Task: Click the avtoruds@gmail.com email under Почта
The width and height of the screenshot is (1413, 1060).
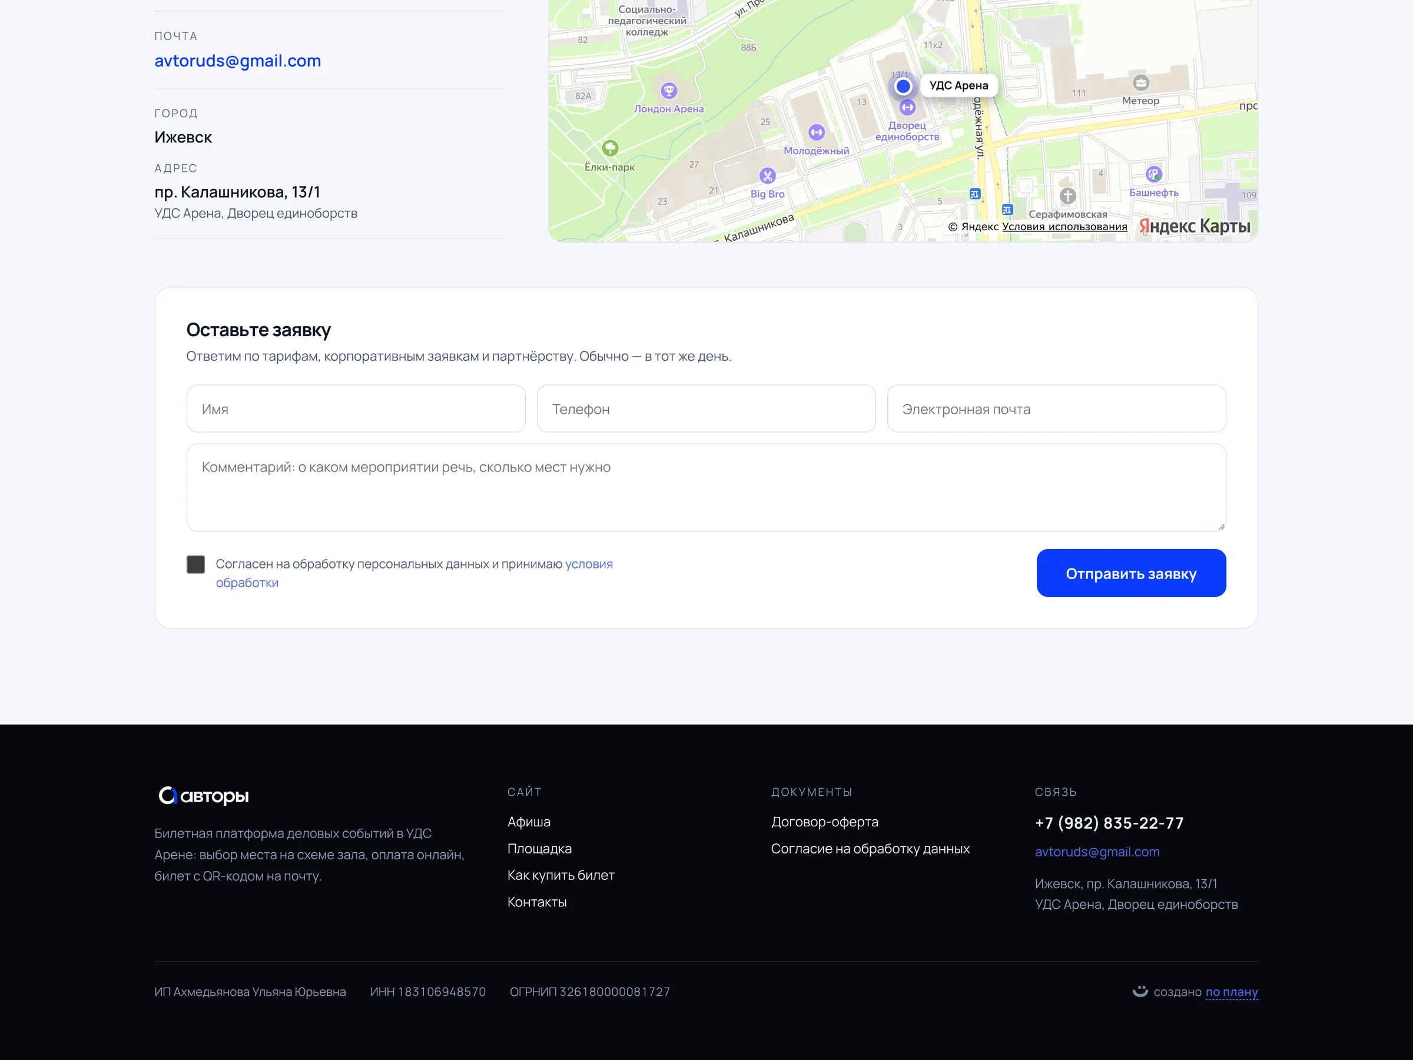Action: click(238, 61)
